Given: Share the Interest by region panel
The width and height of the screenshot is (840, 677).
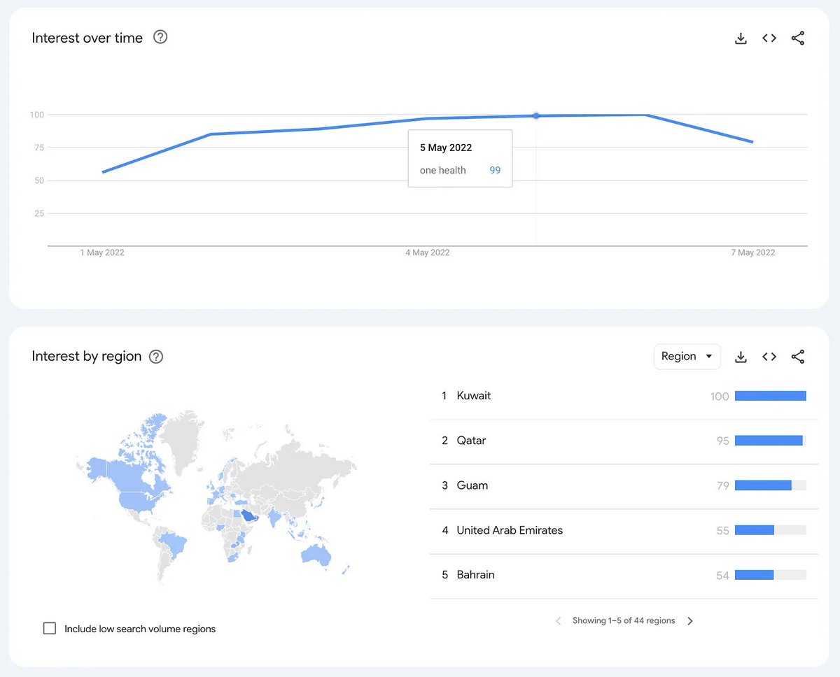Looking at the screenshot, I should click(x=797, y=357).
